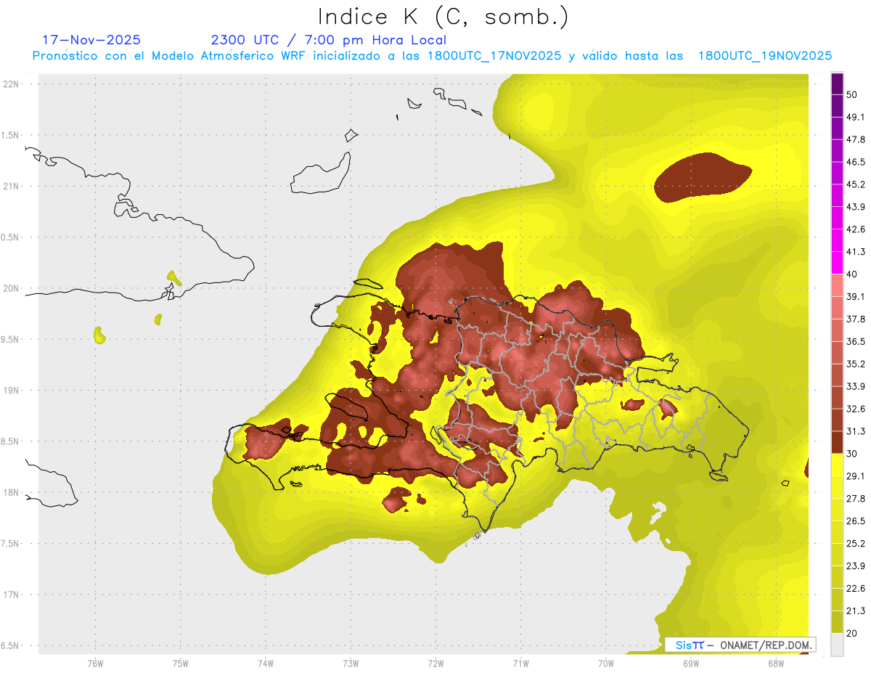This screenshot has height=673, width=871.
Task: Pick the "39.1" value on the color scale
Action: (x=855, y=296)
